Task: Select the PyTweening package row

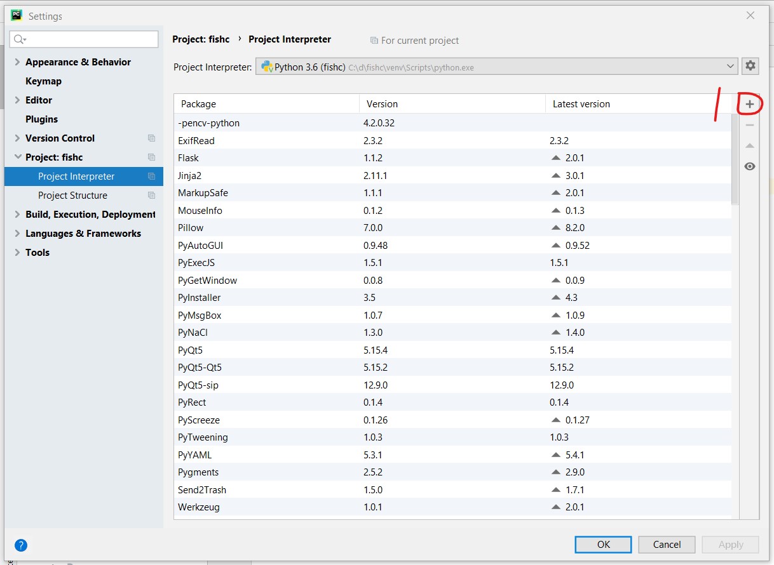Action: [452, 437]
